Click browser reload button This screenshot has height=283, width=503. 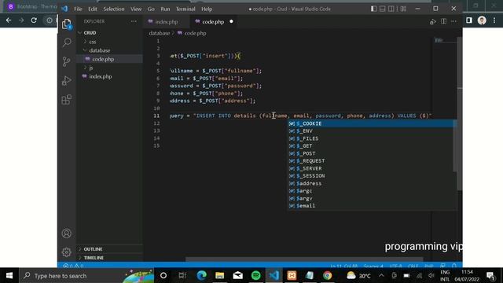(34, 20)
